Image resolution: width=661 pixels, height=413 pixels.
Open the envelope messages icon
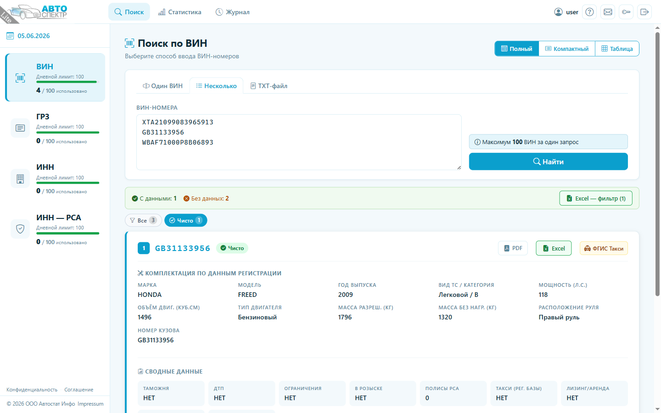(608, 12)
